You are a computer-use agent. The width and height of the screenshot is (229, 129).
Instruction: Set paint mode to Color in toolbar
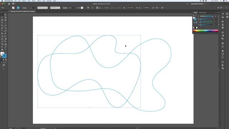point(1,60)
